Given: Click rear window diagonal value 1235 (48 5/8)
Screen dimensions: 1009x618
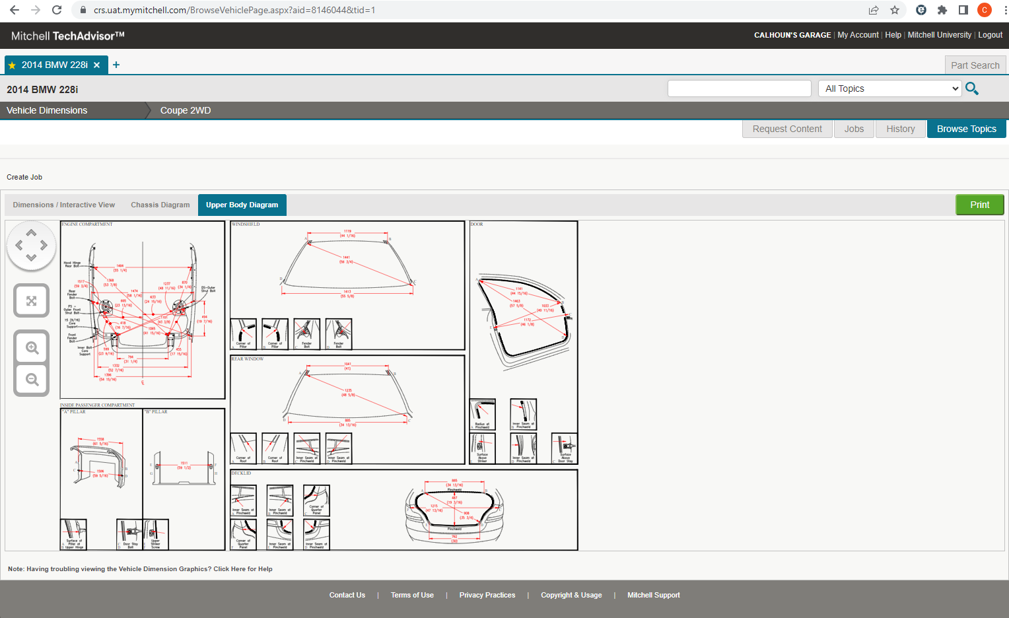Looking at the screenshot, I should coord(348,393).
